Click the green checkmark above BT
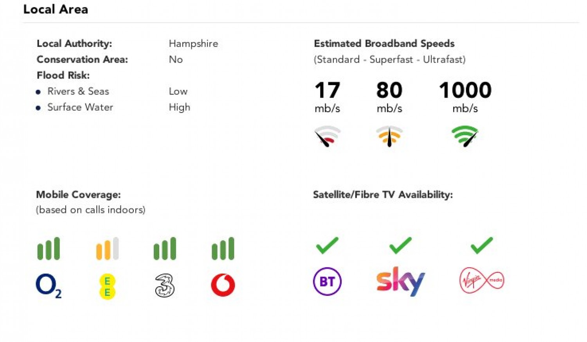 tap(327, 245)
